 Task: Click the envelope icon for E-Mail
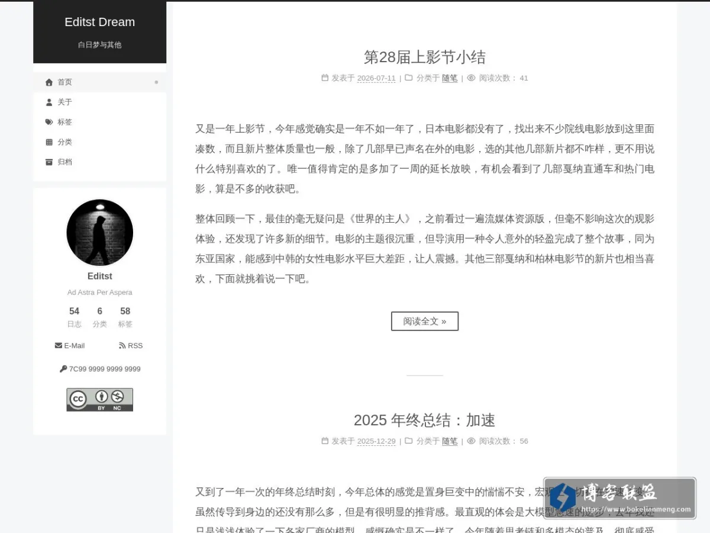tap(59, 345)
